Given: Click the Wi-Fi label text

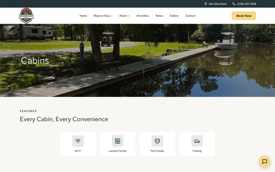Looking at the screenshot, I should pyautogui.click(x=78, y=151).
